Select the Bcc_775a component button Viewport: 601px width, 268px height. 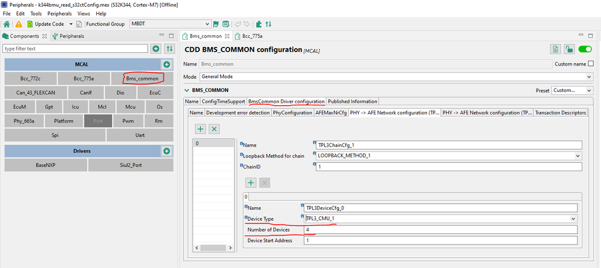[84, 78]
